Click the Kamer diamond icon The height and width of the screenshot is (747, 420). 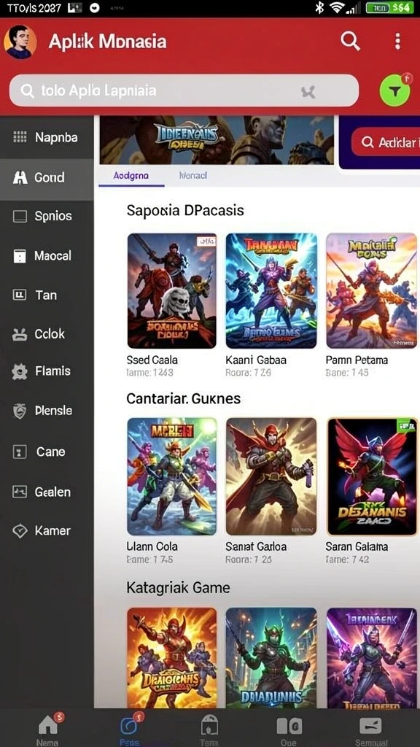point(20,531)
